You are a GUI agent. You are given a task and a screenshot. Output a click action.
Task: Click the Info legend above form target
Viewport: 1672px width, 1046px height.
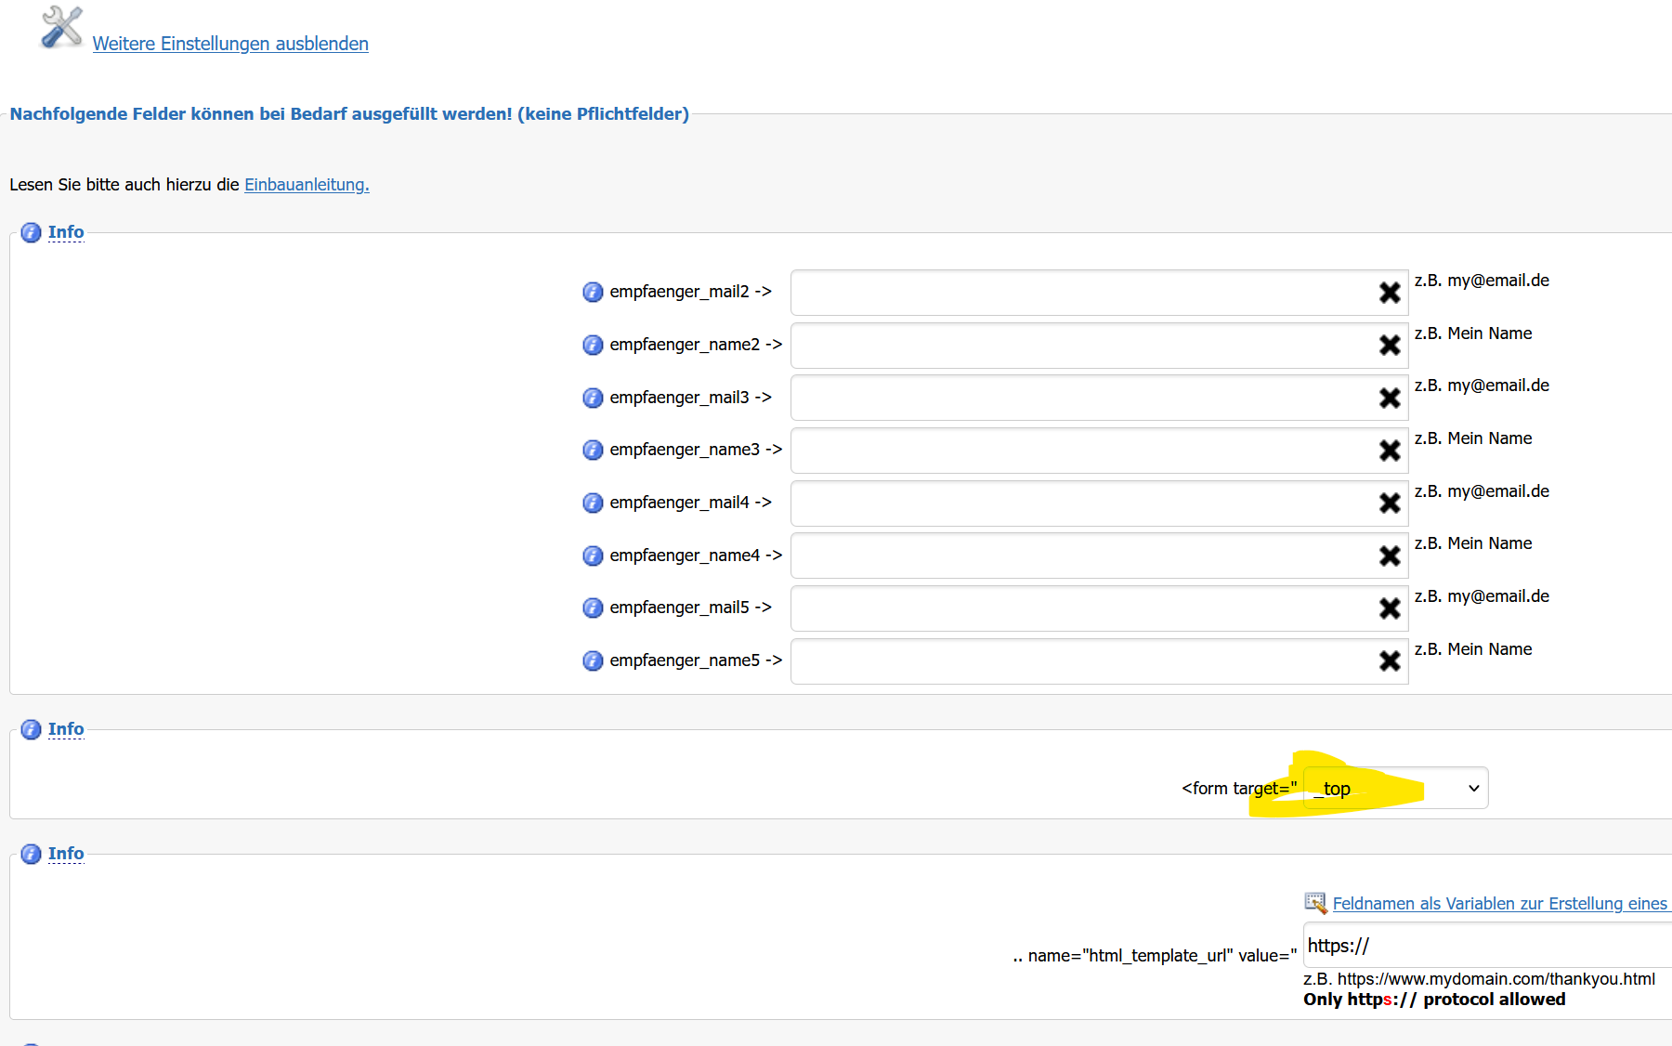coord(66,729)
